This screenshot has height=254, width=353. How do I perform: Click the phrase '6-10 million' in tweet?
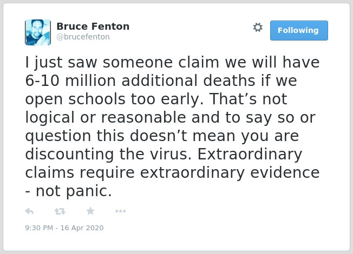click(x=70, y=81)
